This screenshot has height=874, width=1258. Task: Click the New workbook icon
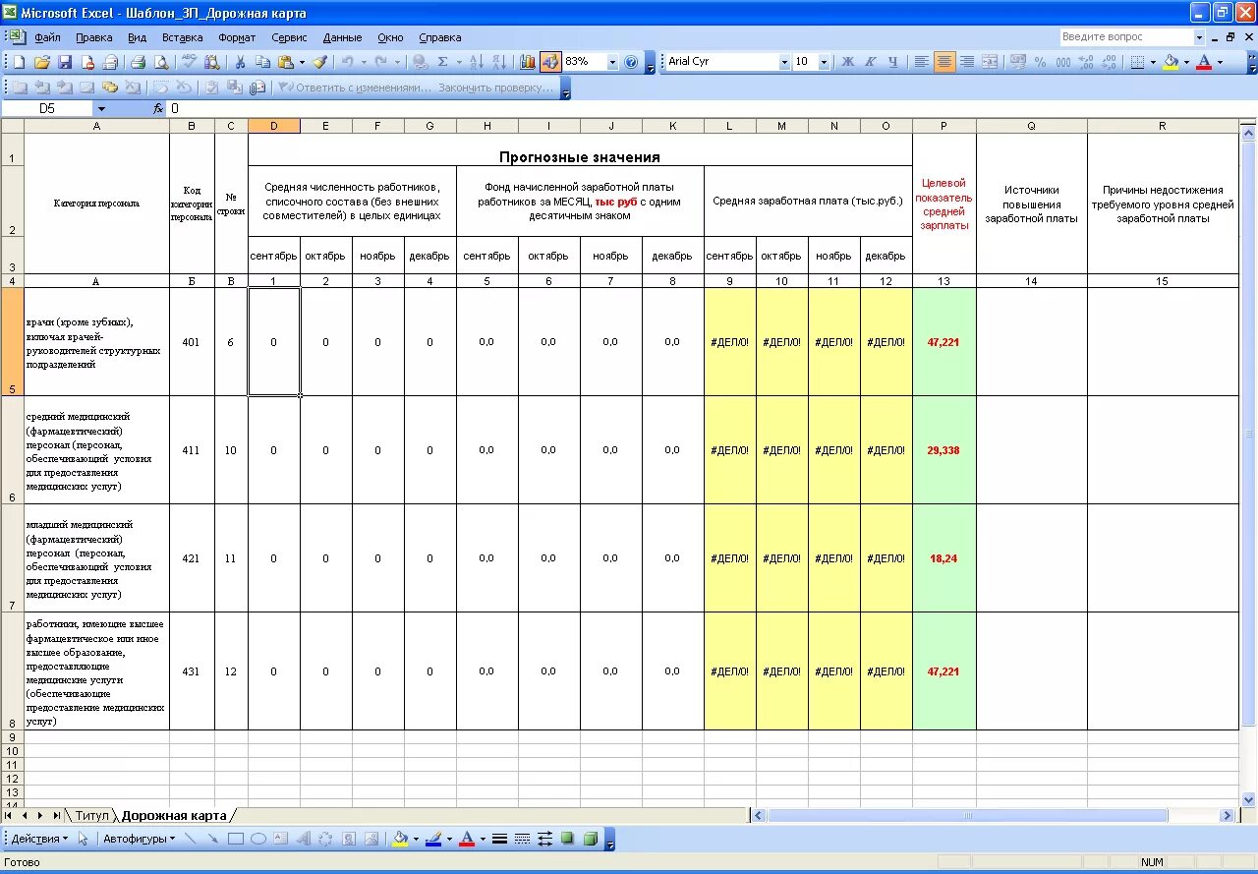tap(19, 62)
